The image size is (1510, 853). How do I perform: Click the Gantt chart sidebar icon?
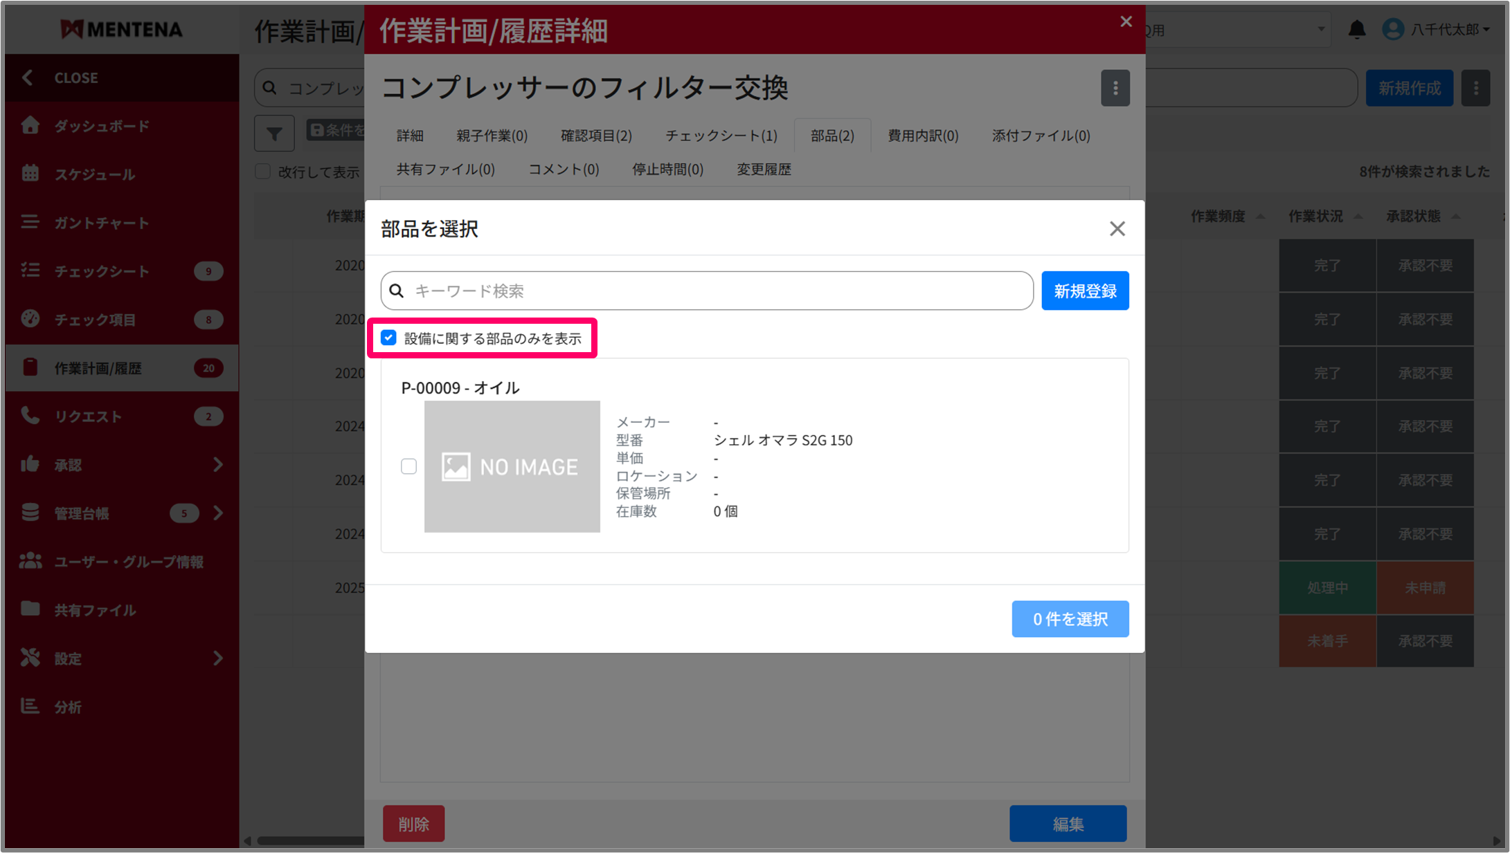30,222
